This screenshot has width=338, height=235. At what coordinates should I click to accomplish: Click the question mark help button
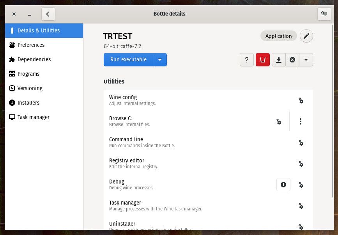point(247,60)
